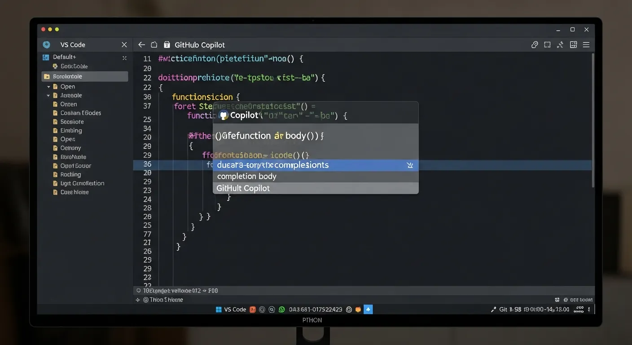632x345 pixels.
Task: Collapse the Jareale tree item chevron
Action: point(48,95)
